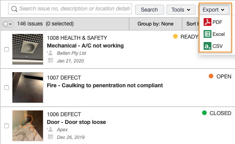Click the green Excel spreadsheet icon

208,34
